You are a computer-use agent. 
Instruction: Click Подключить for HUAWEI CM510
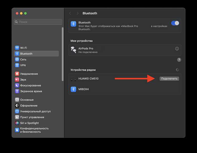click(x=169, y=79)
